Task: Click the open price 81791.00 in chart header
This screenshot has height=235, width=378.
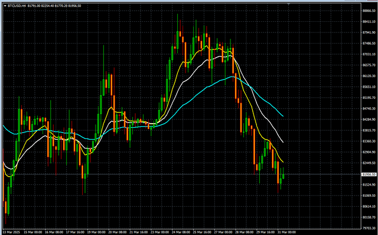Action: point(34,6)
